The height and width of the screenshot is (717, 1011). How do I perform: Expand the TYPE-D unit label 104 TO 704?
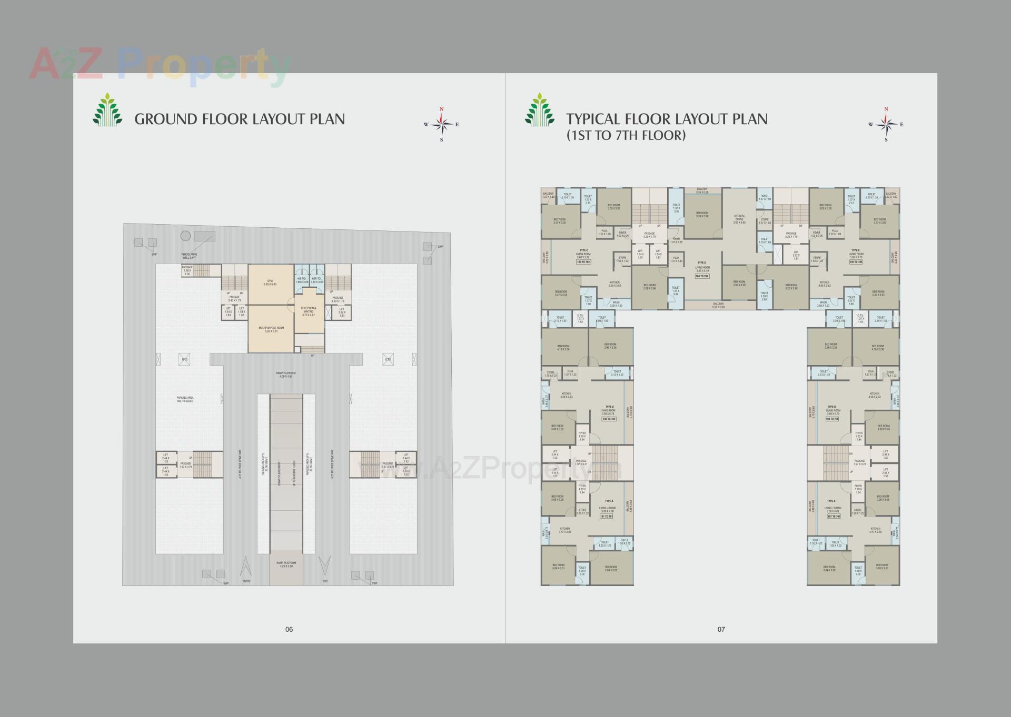(x=702, y=275)
